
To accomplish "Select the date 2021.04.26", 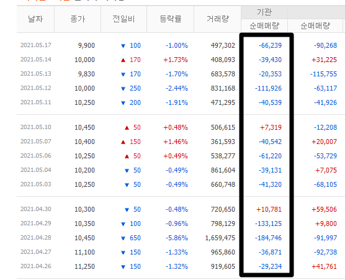I will coord(36,266).
